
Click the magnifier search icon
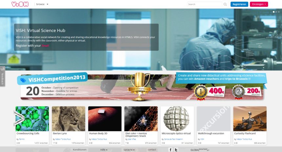click(x=225, y=4)
